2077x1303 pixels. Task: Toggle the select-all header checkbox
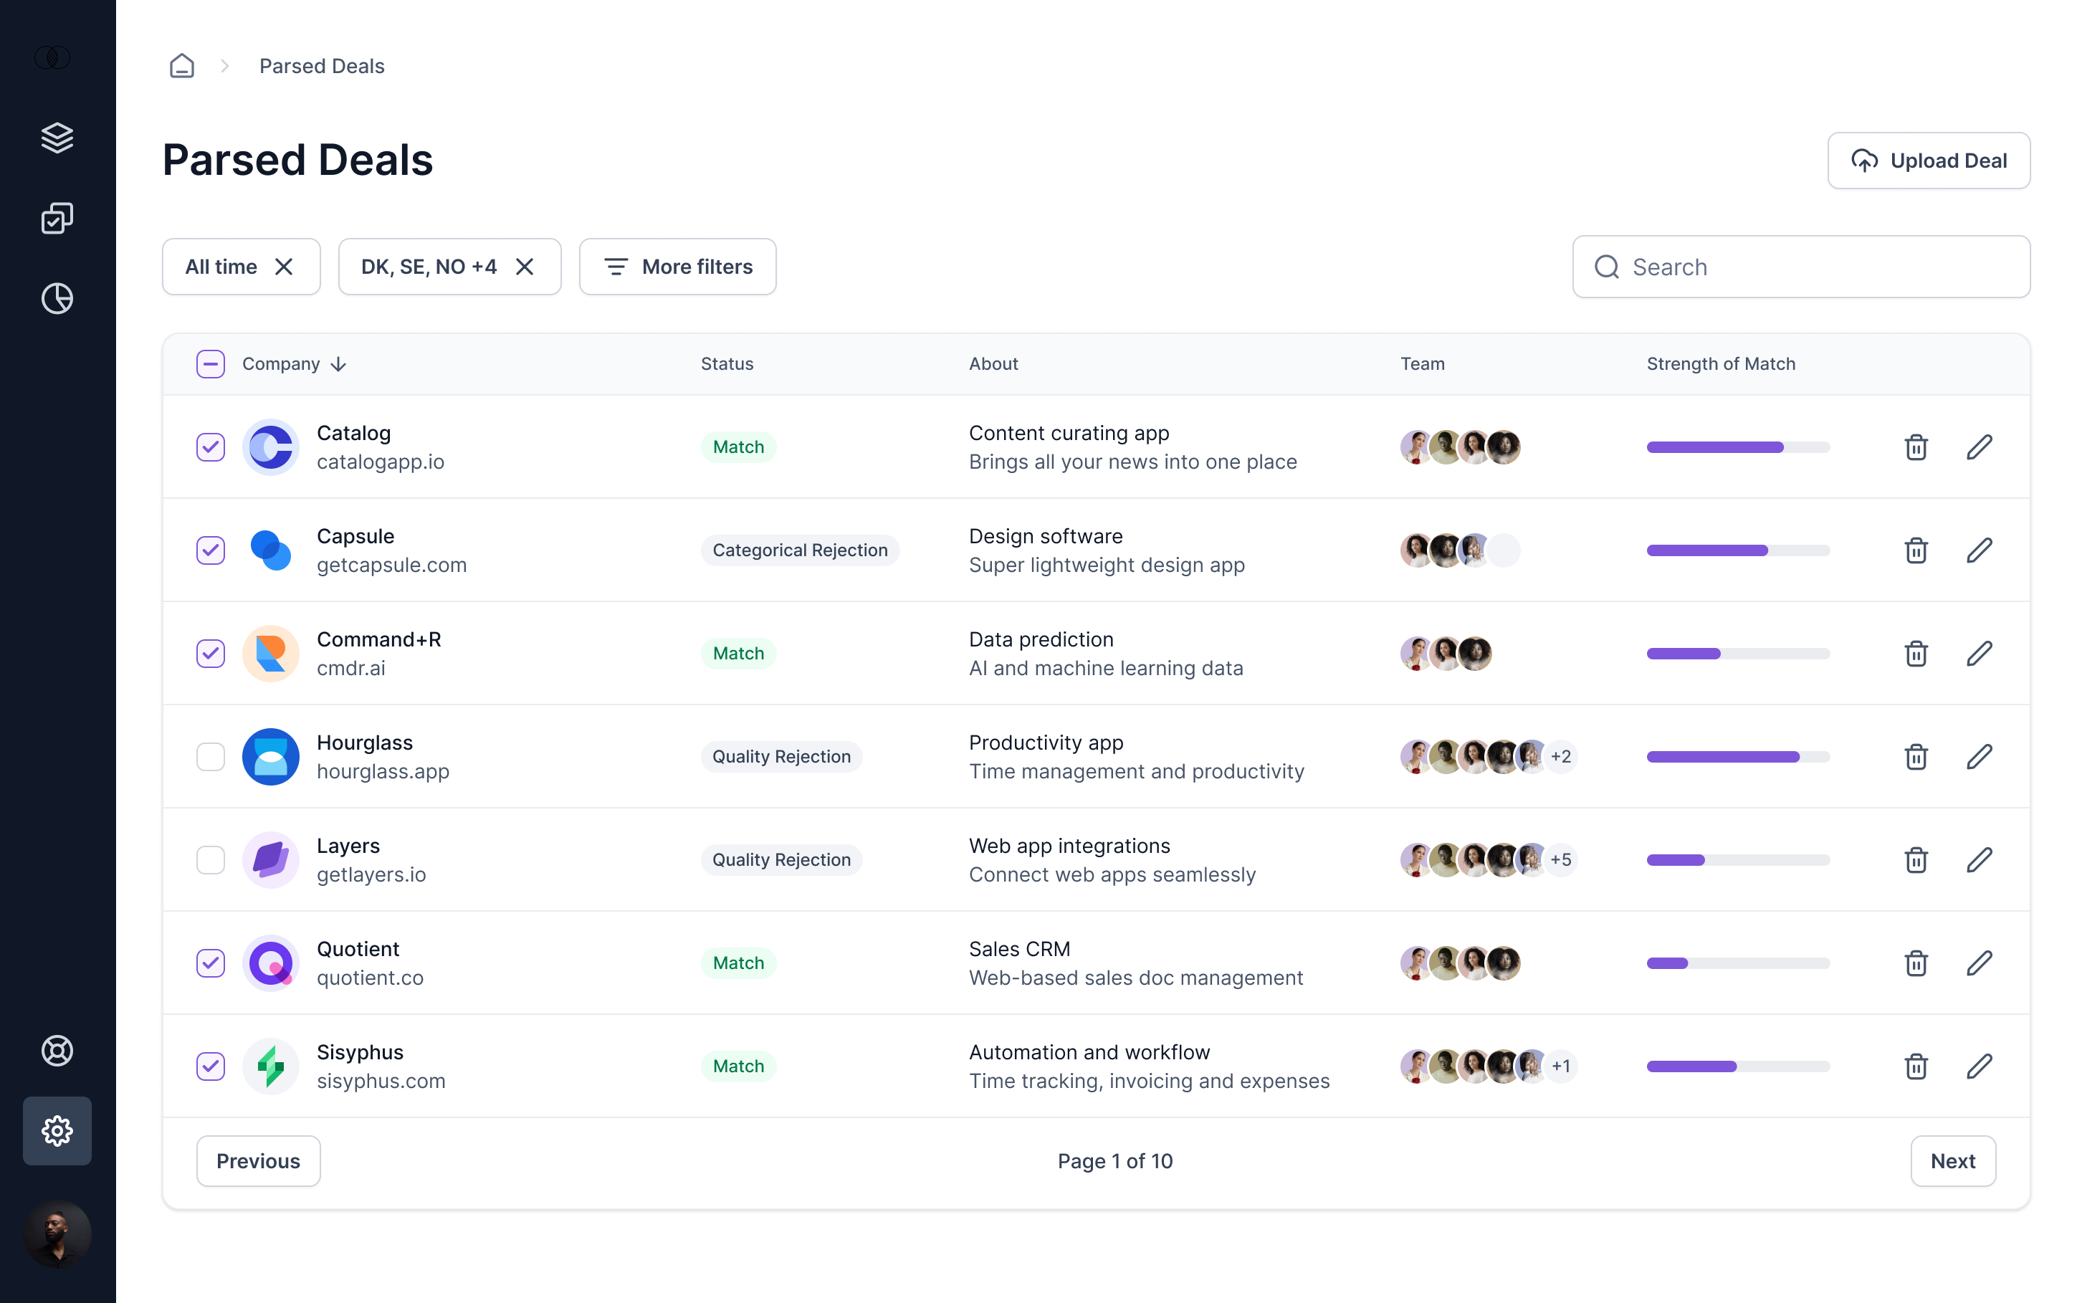(210, 363)
